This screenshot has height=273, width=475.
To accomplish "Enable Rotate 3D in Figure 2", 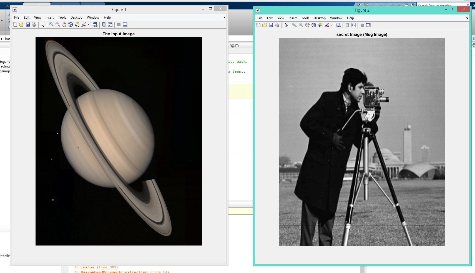I will coord(314,25).
